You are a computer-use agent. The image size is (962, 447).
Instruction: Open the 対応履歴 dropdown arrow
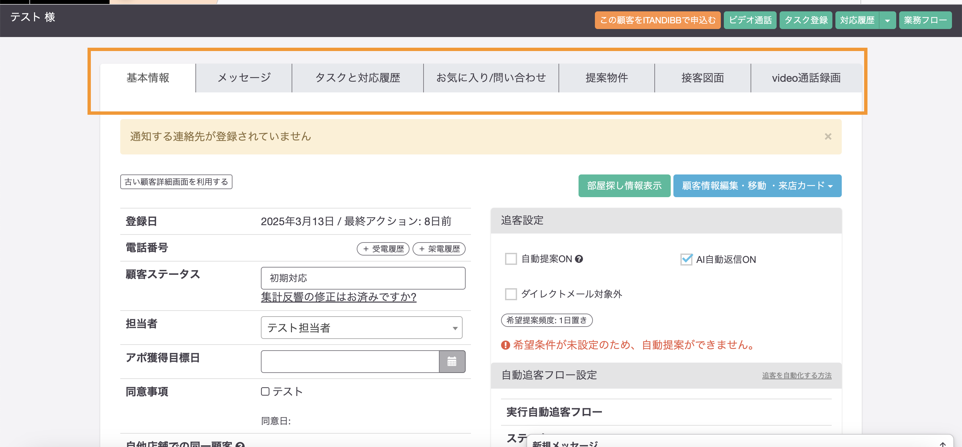[x=887, y=20]
